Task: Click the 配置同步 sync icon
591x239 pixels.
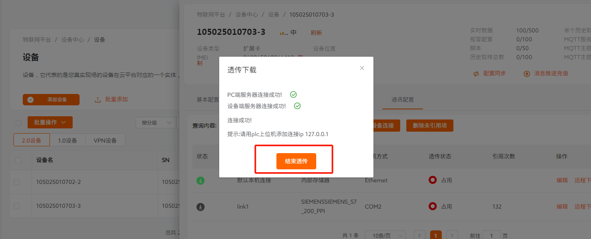Action: [x=477, y=74]
